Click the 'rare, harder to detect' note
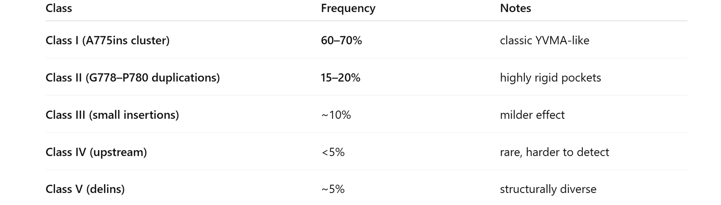Viewport: 721px width, 205px height. coord(554,152)
